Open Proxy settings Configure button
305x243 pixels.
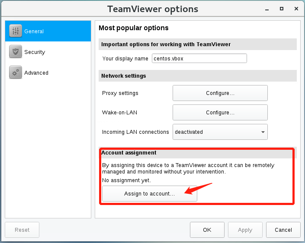click(x=220, y=93)
